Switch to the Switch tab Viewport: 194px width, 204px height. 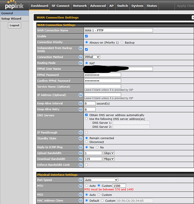pos(122,6)
